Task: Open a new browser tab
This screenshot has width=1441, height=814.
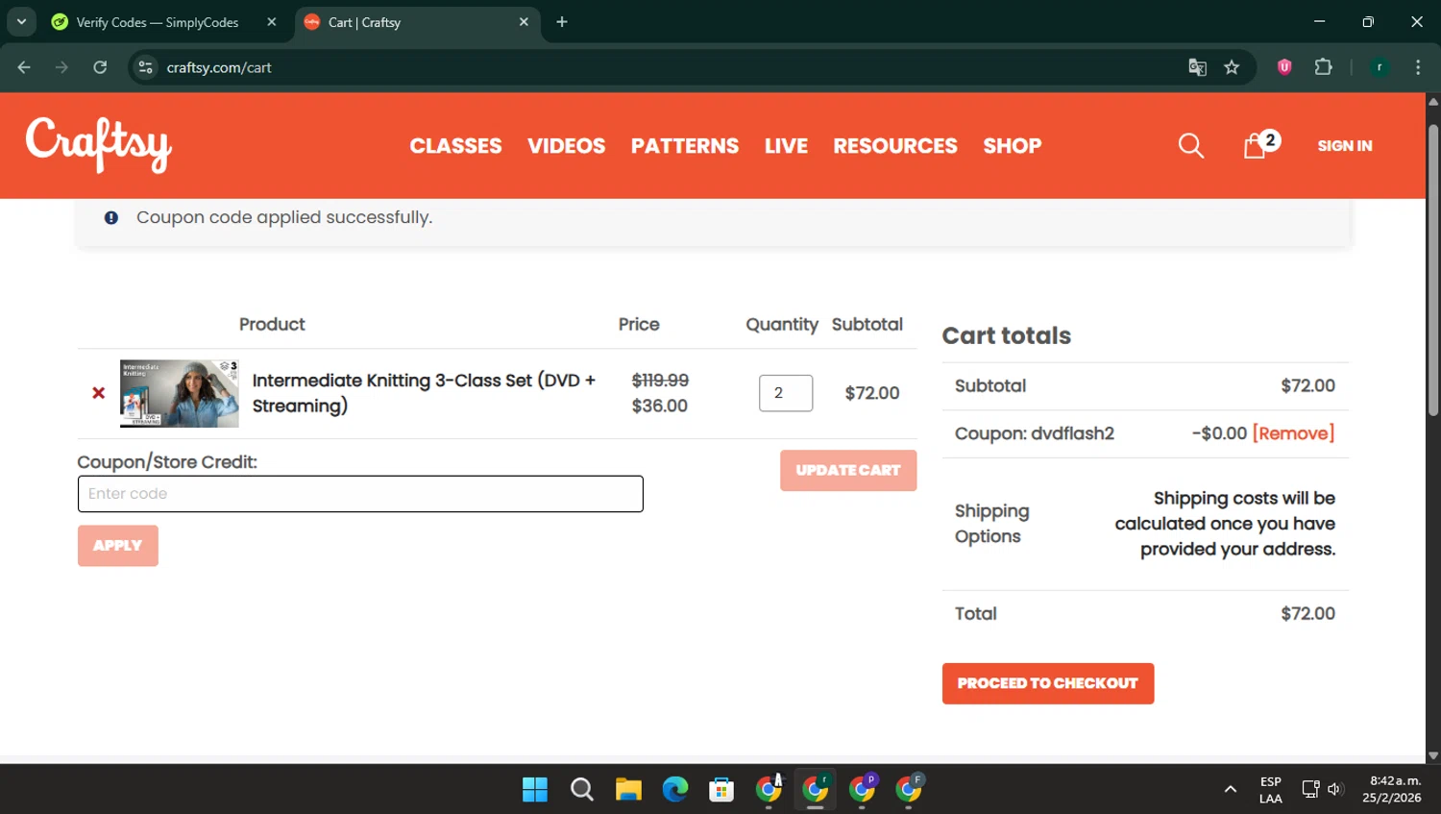Action: [562, 22]
